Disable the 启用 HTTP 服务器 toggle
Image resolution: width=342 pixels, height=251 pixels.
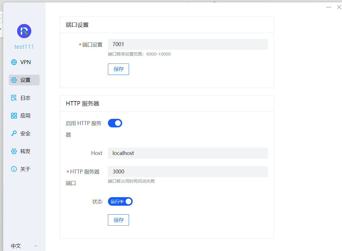(115, 123)
